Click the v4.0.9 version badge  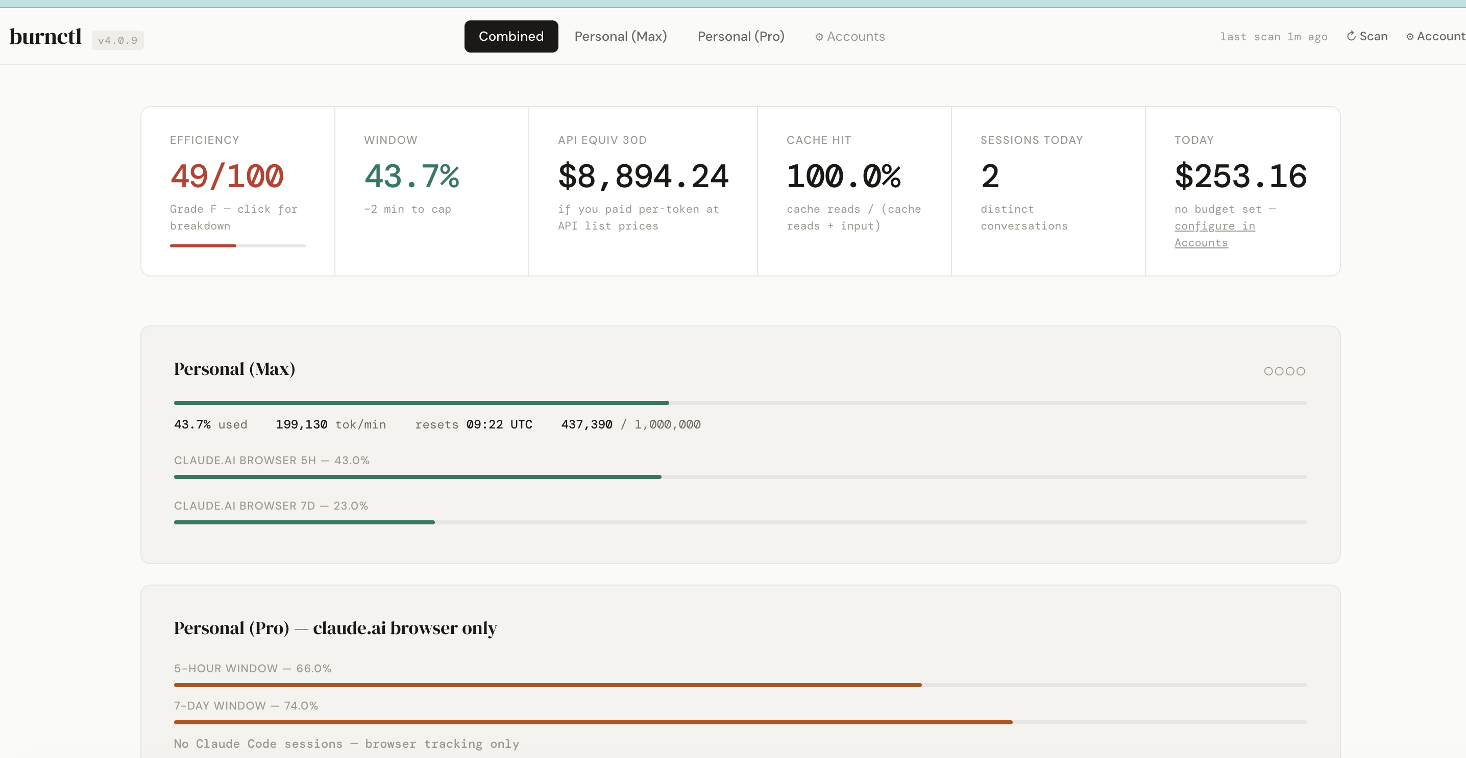[x=118, y=40]
